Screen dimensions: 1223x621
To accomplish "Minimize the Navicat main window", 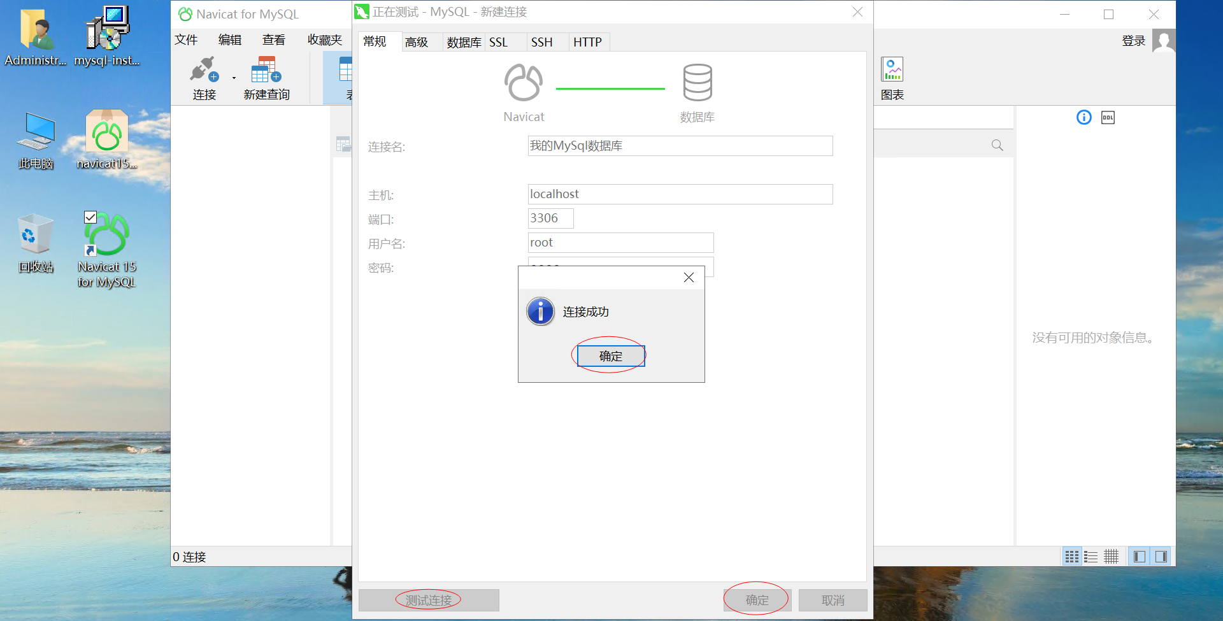I will (x=1064, y=14).
